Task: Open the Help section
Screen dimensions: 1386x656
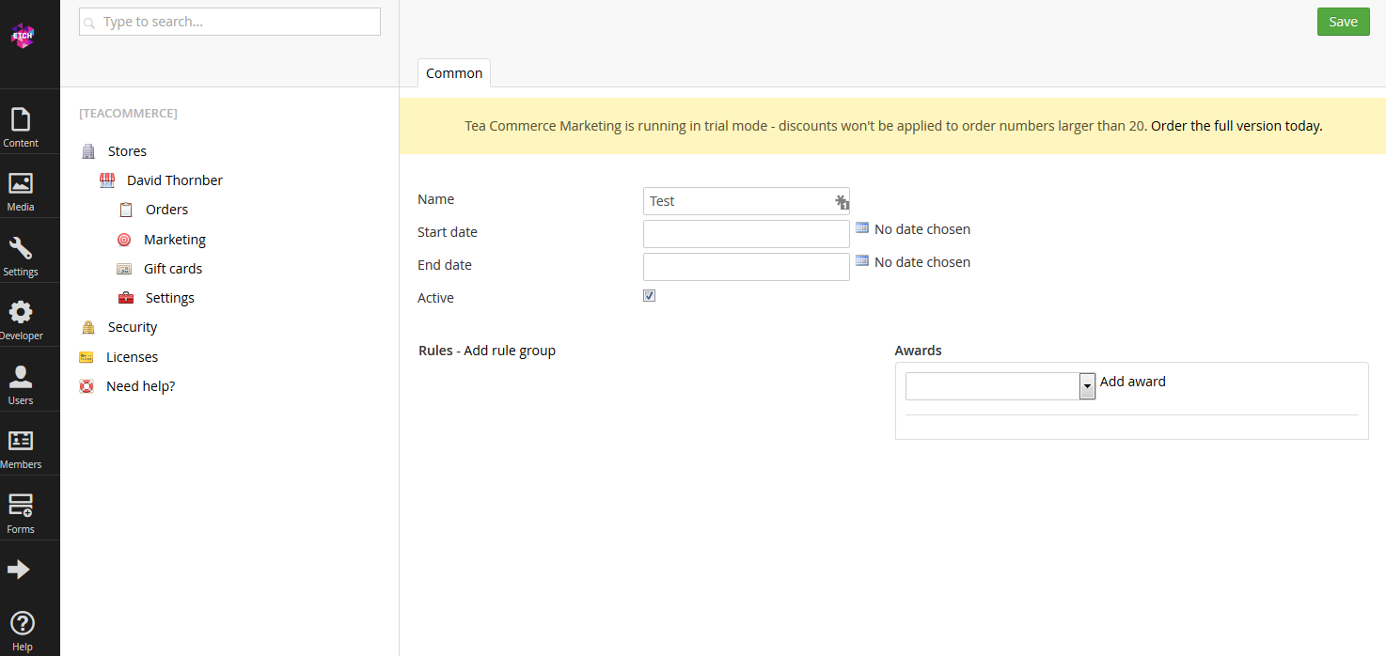Action: coord(22,631)
